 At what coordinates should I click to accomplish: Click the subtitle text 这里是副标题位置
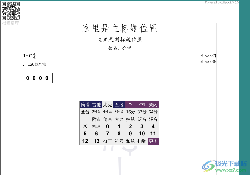point(119,39)
